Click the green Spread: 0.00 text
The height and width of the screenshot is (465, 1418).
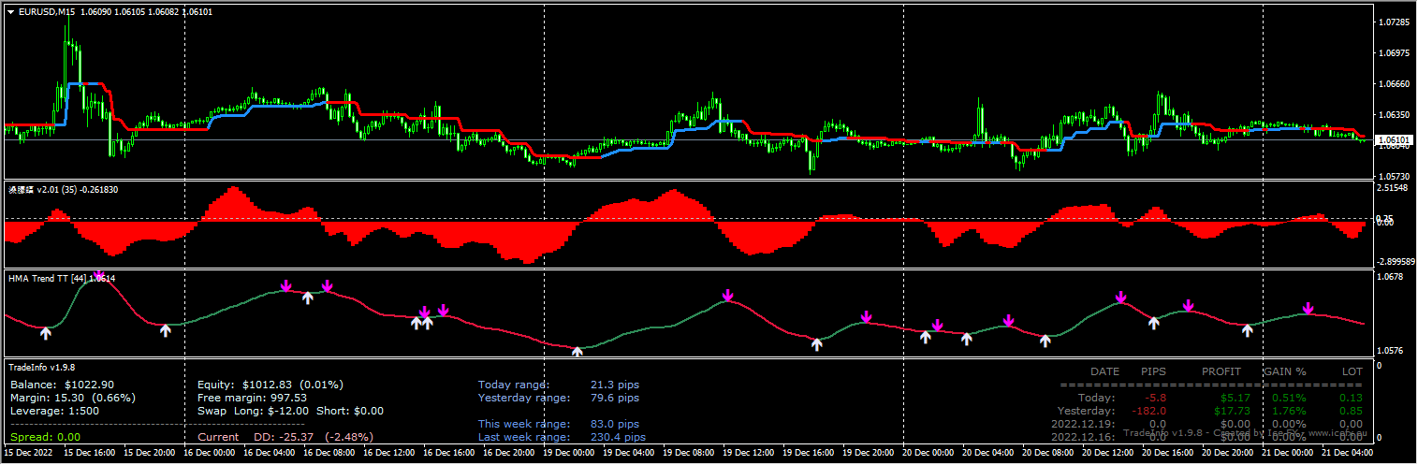45,437
